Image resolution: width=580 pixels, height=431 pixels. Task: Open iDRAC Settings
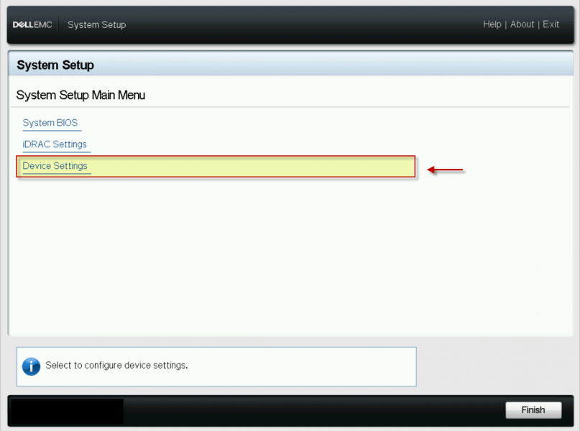[55, 144]
